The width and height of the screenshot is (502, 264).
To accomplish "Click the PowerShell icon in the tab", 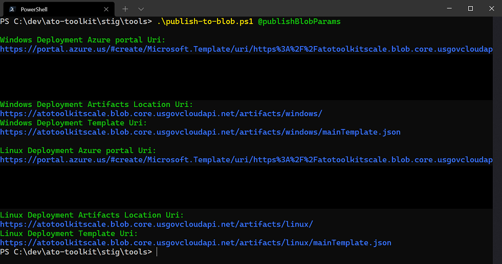I will tap(12, 9).
